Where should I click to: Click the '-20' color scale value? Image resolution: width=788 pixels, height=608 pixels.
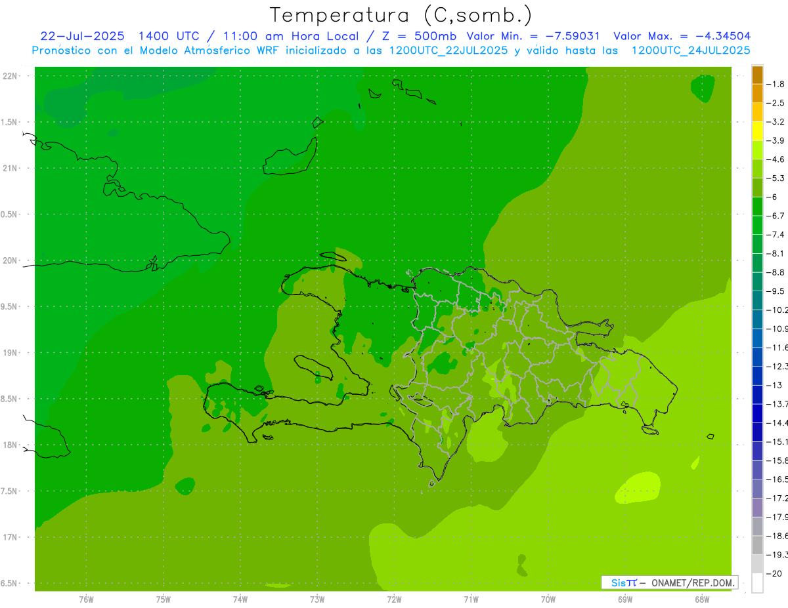[776, 574]
